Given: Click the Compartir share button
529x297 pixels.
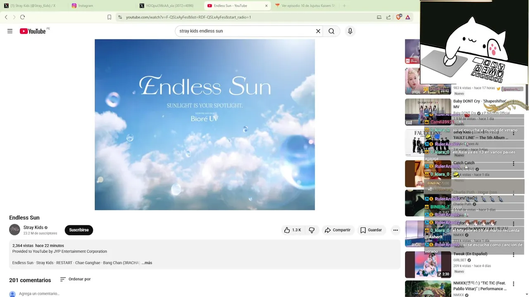Looking at the screenshot, I should pyautogui.click(x=338, y=230).
